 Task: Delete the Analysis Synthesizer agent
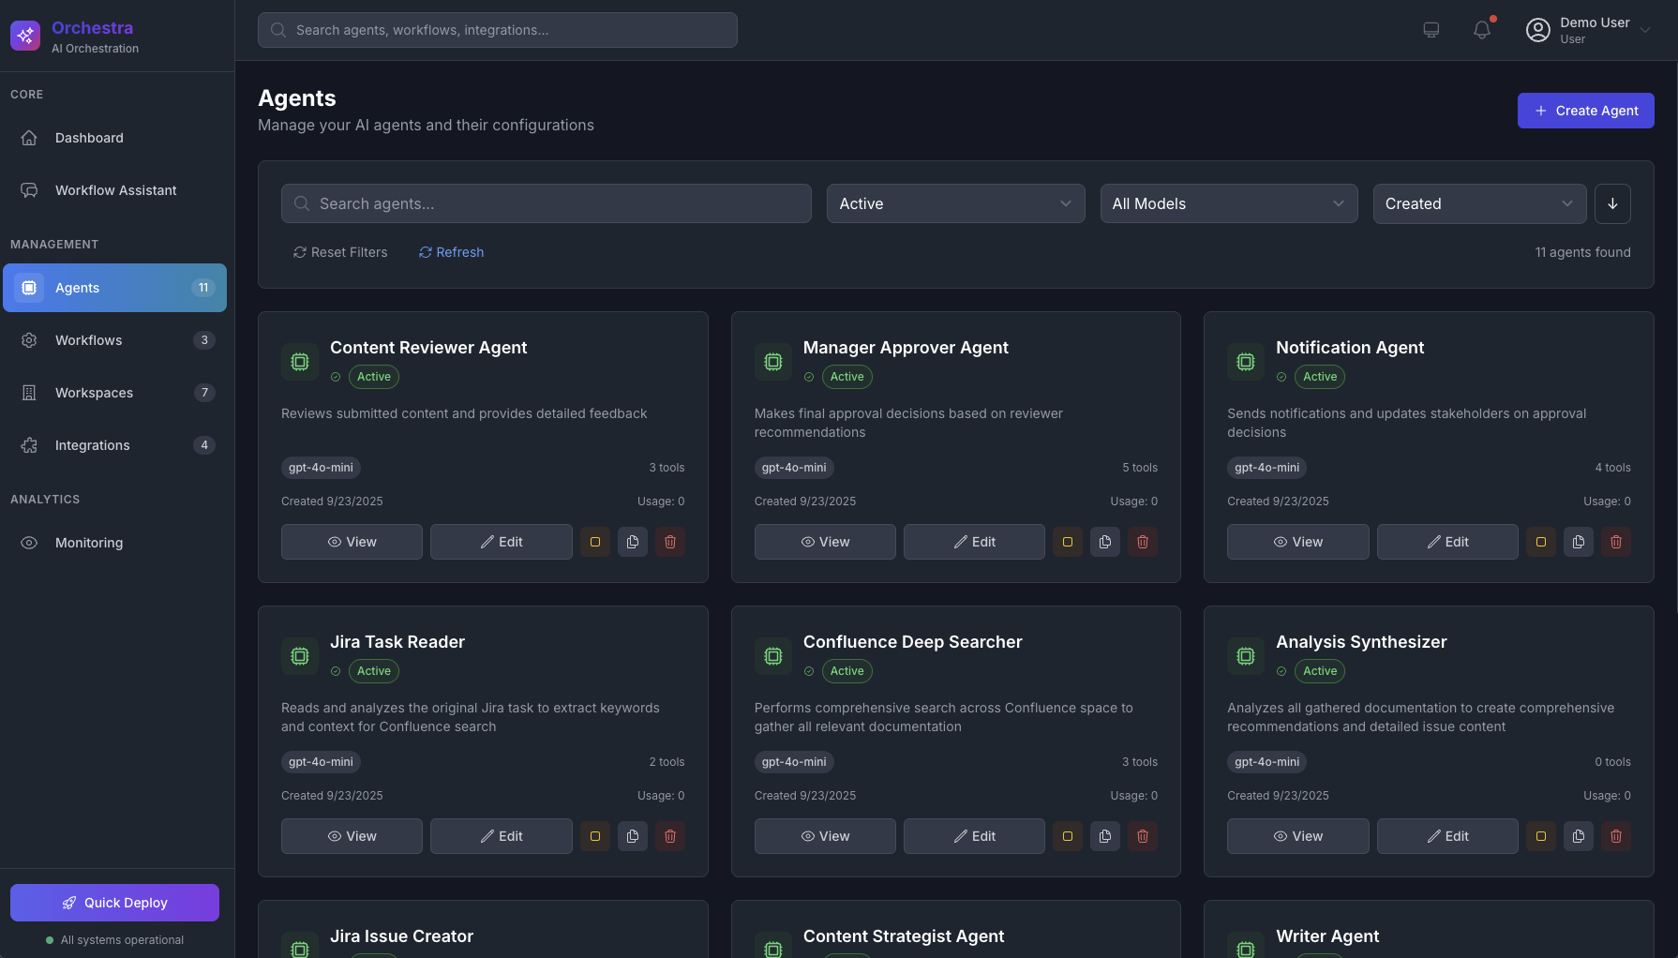pos(1615,836)
